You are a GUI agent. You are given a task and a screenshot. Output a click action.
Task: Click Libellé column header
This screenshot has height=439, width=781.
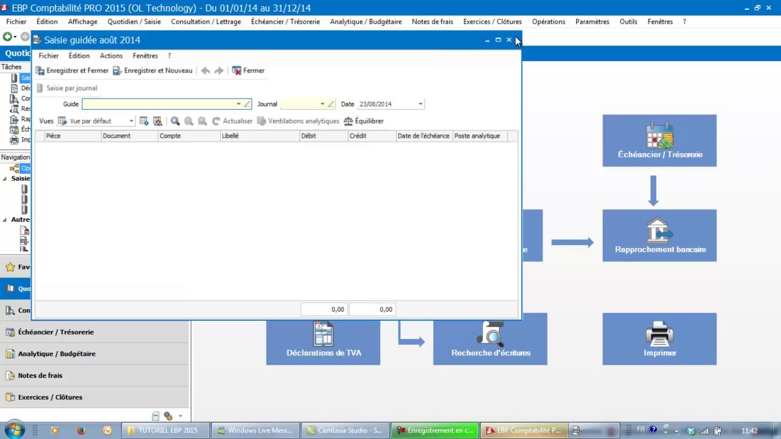[x=259, y=136]
